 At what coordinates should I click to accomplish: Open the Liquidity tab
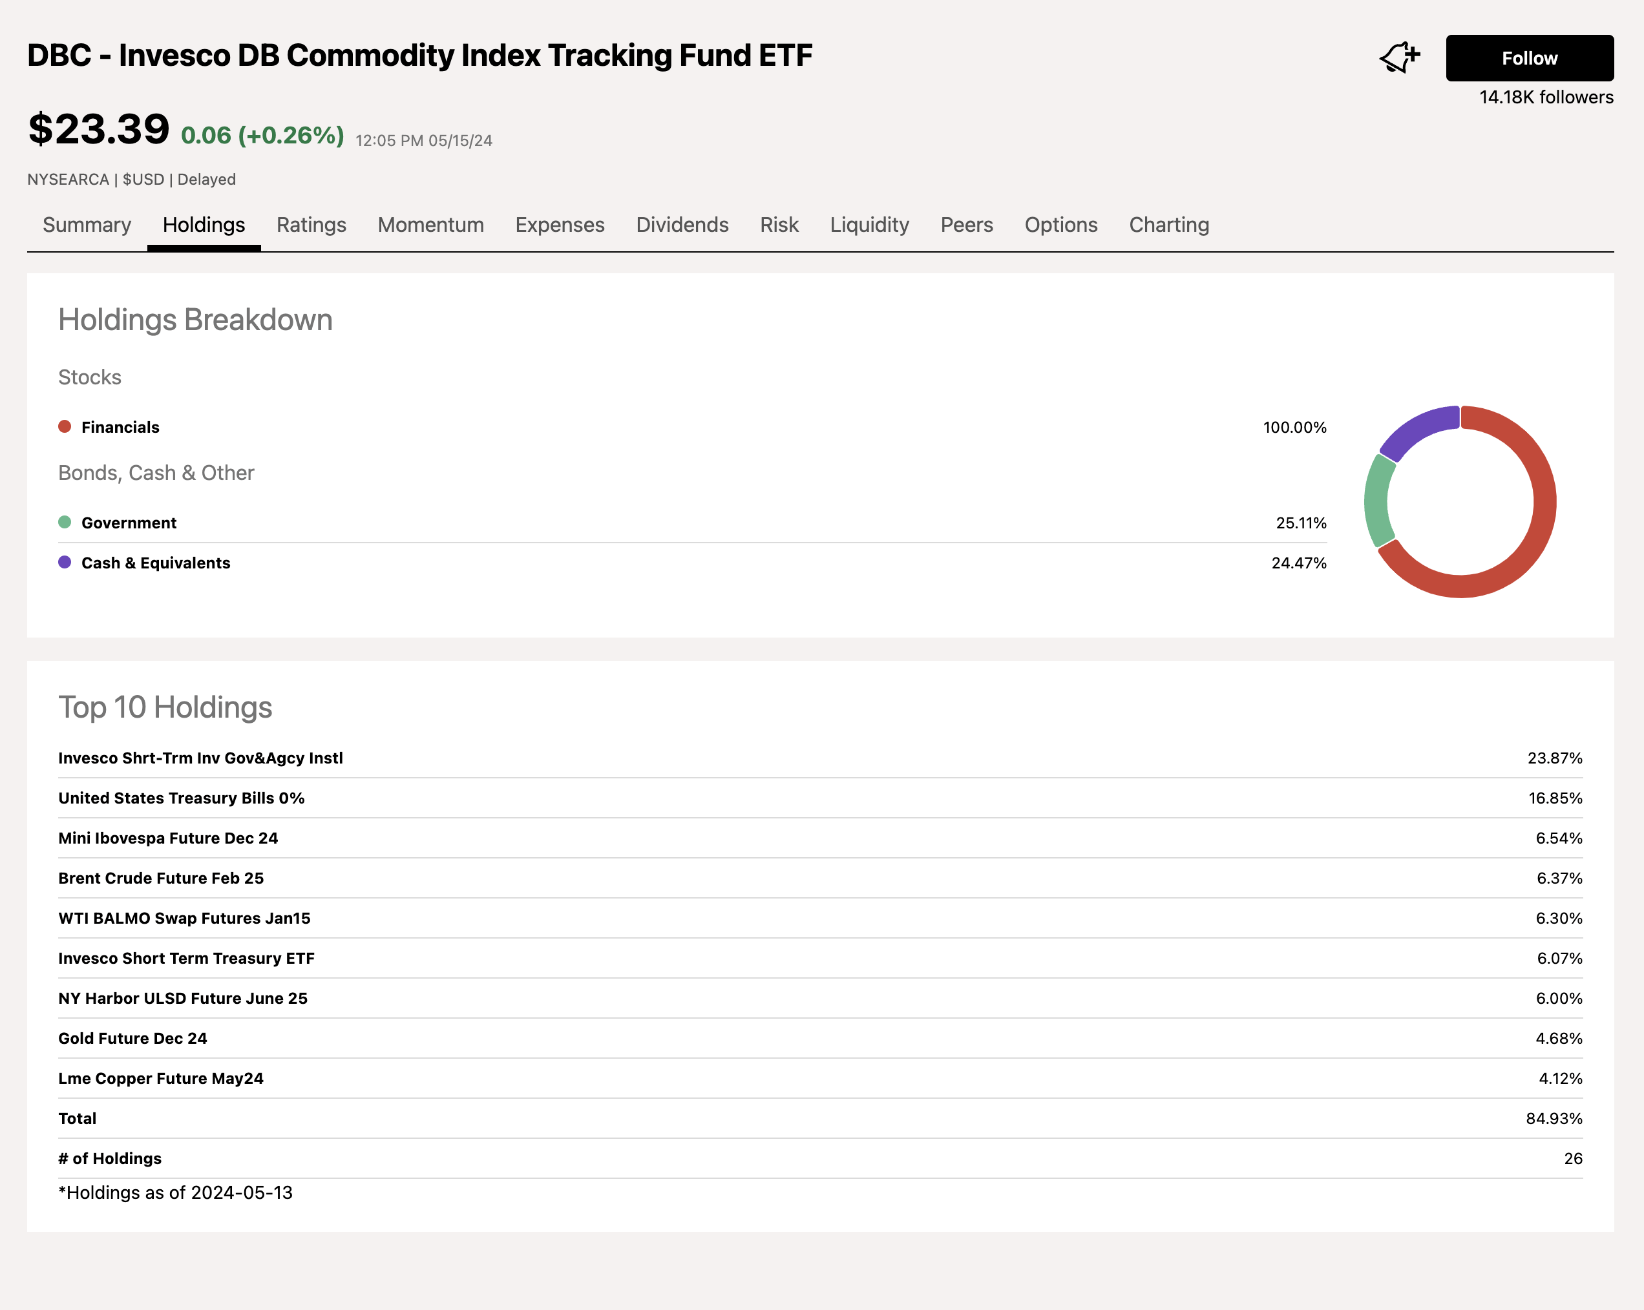click(x=869, y=225)
